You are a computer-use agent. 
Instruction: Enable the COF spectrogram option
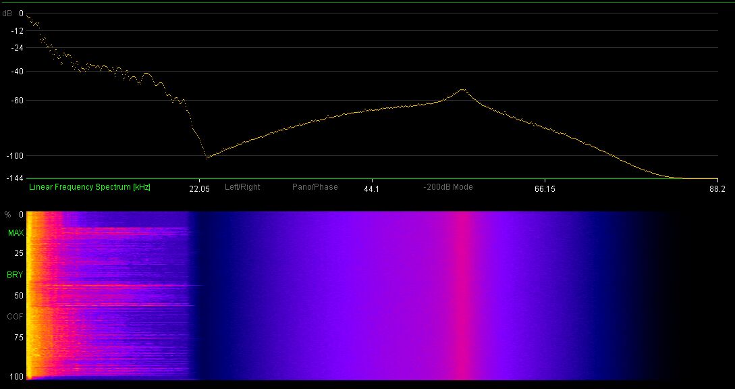click(16, 317)
